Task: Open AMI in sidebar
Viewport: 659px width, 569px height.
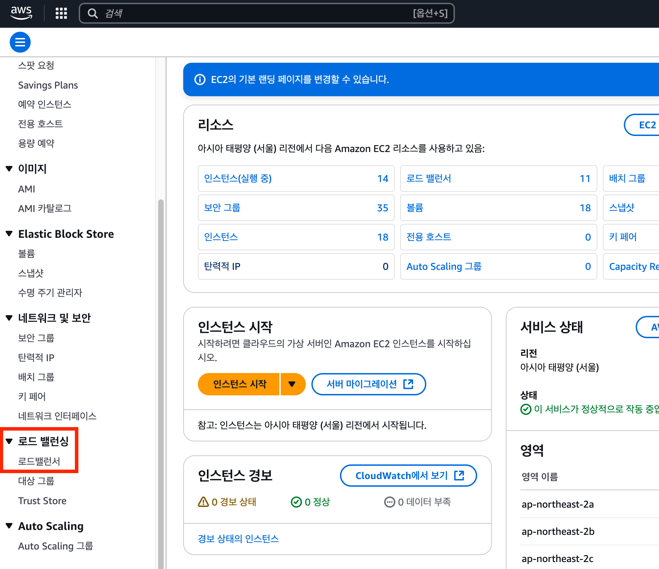Action: pos(26,189)
